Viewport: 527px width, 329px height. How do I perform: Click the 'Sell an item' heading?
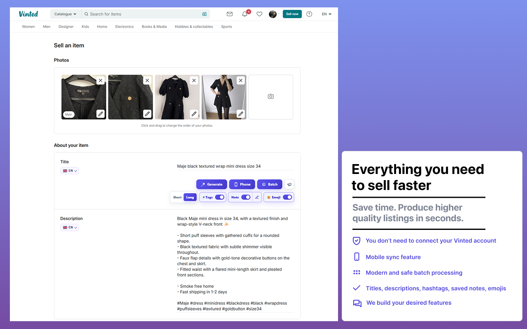69,45
